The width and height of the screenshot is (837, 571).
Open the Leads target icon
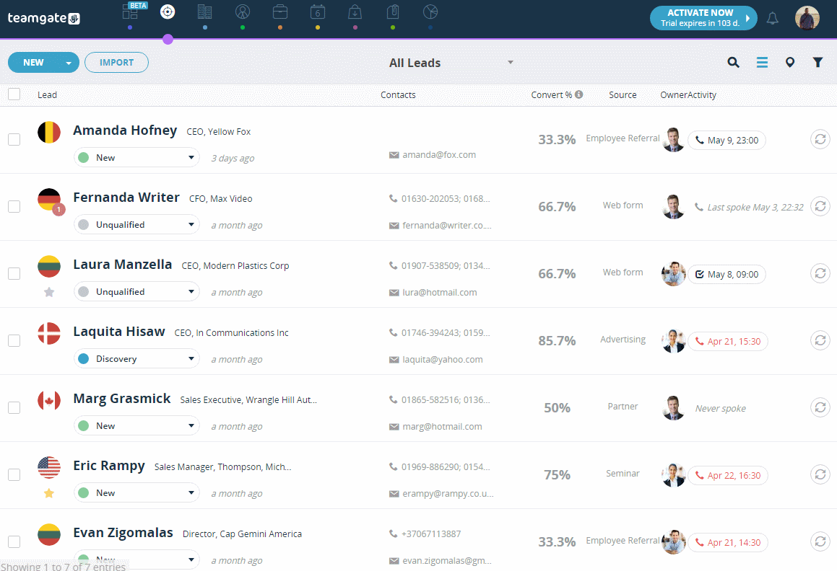pyautogui.click(x=168, y=12)
